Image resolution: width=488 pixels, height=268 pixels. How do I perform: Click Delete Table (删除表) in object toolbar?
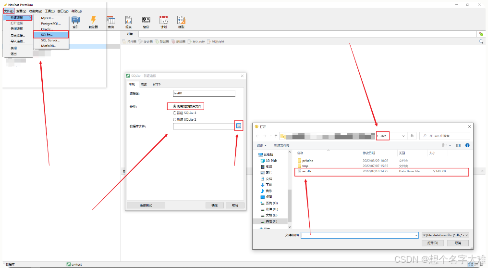pos(179,41)
